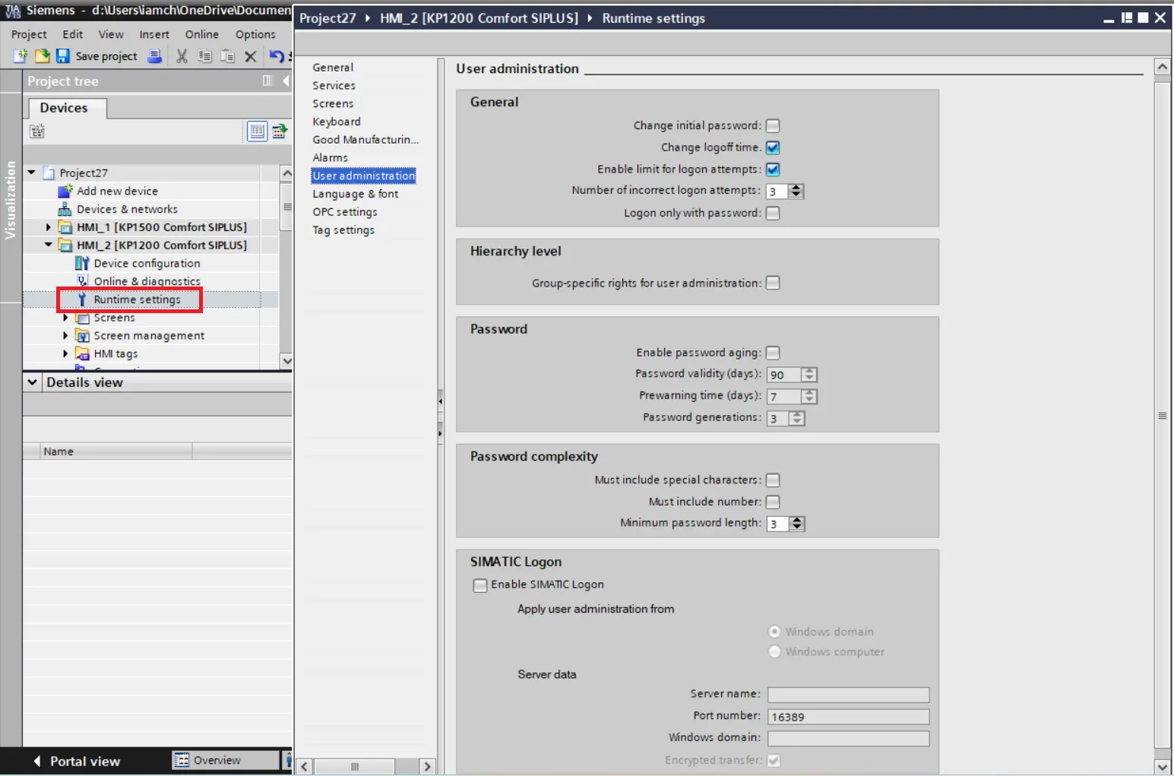Adjust Minimum password length spinner
The height and width of the screenshot is (776, 1174).
[796, 523]
